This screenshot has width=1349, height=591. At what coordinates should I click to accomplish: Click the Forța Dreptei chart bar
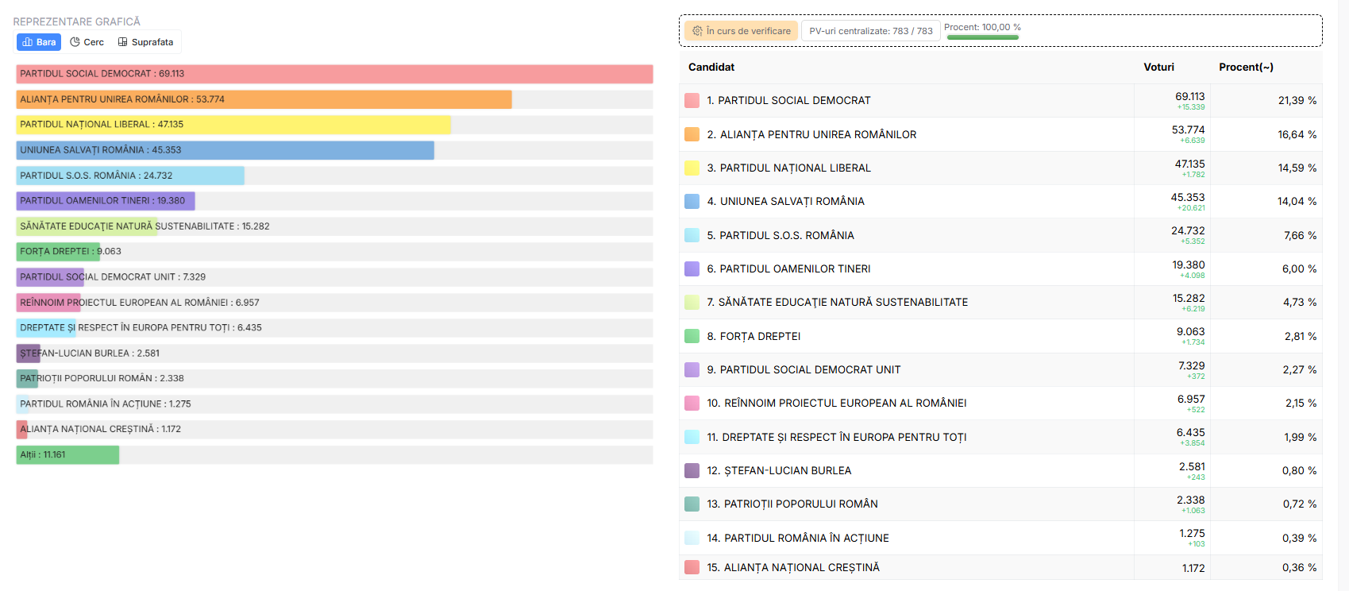point(58,252)
